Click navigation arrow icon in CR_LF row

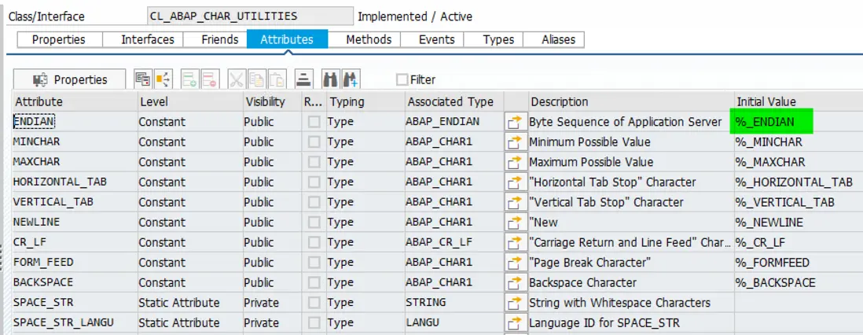[515, 242]
